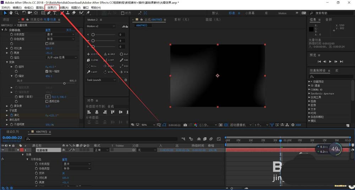
Task: Open the Graph Editor in timeline
Action: [x=219, y=139]
